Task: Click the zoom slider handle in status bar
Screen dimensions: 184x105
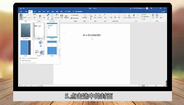Action: [x=156, y=86]
